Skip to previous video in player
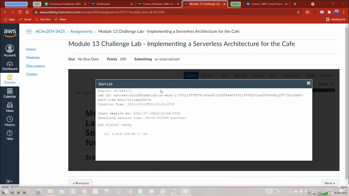This screenshot has width=349, height=196. [x=12, y=192]
